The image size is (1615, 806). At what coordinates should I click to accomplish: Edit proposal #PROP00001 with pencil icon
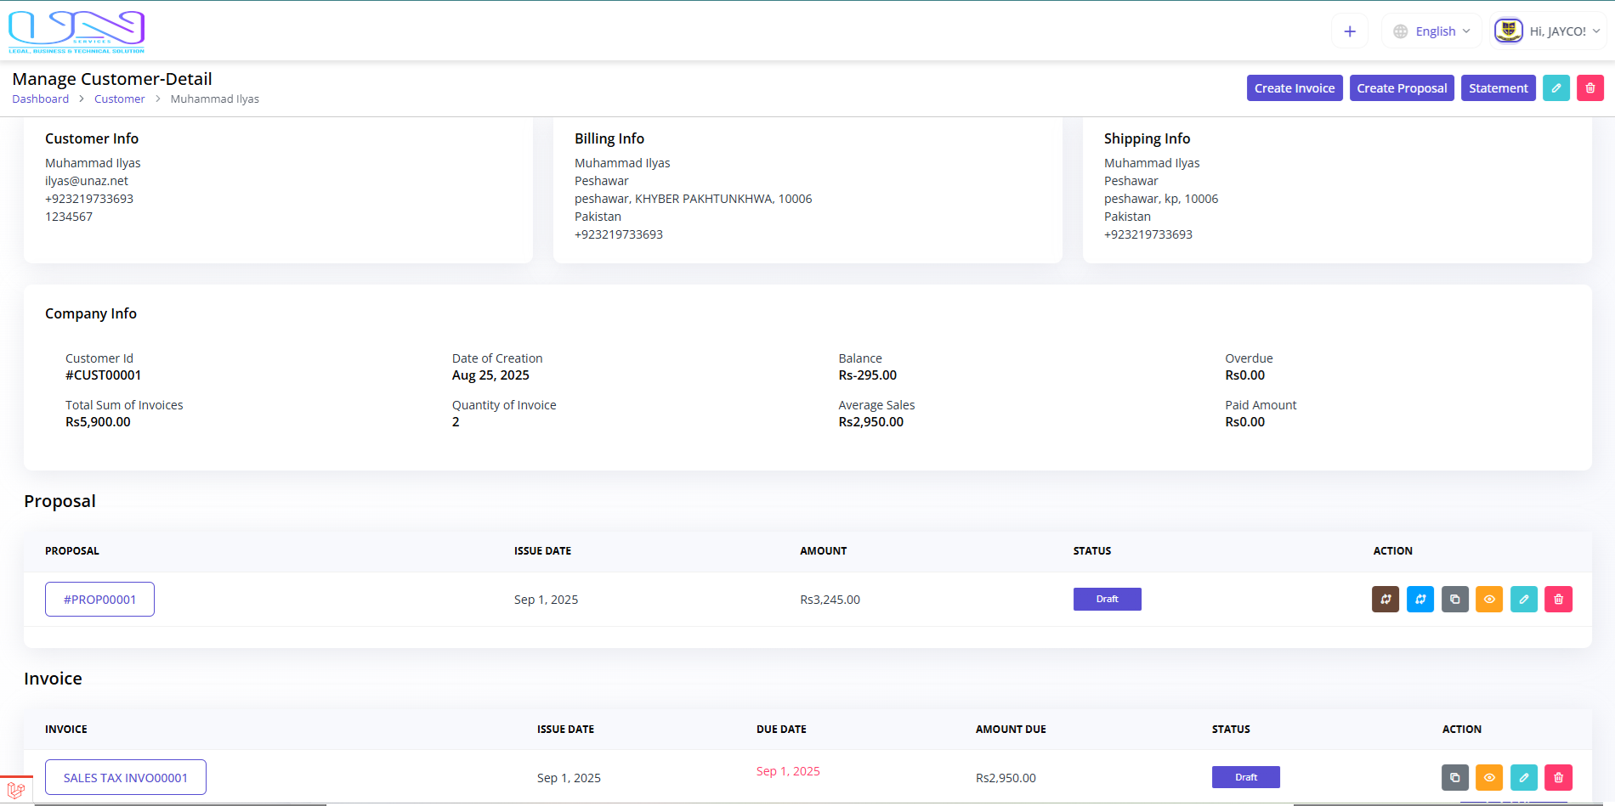pos(1523,600)
